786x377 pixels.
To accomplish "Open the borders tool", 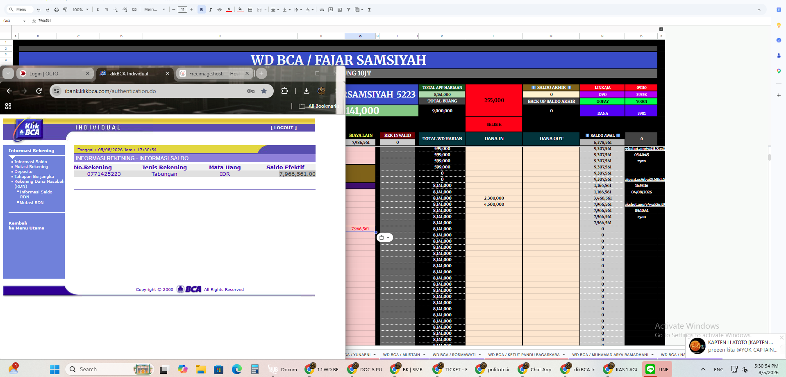I will click(x=250, y=9).
